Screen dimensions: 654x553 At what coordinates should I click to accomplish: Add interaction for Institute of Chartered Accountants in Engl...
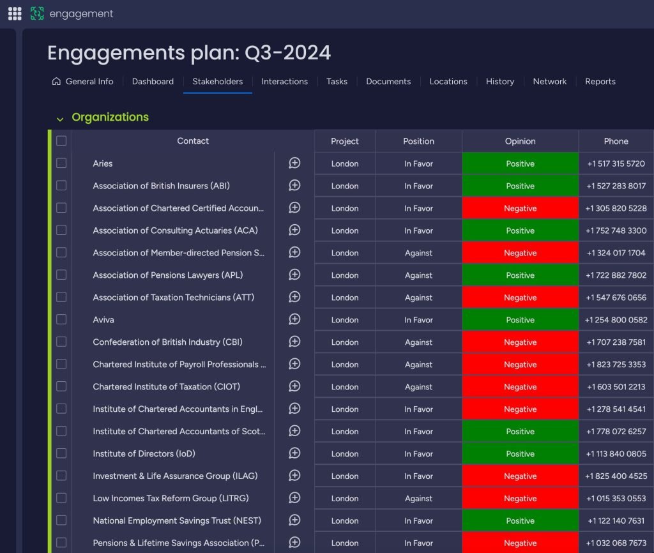[294, 409]
